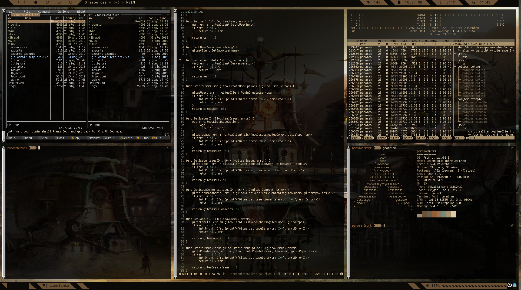
Task: Click the root /sbin/init process row in htop
Action: (431, 44)
